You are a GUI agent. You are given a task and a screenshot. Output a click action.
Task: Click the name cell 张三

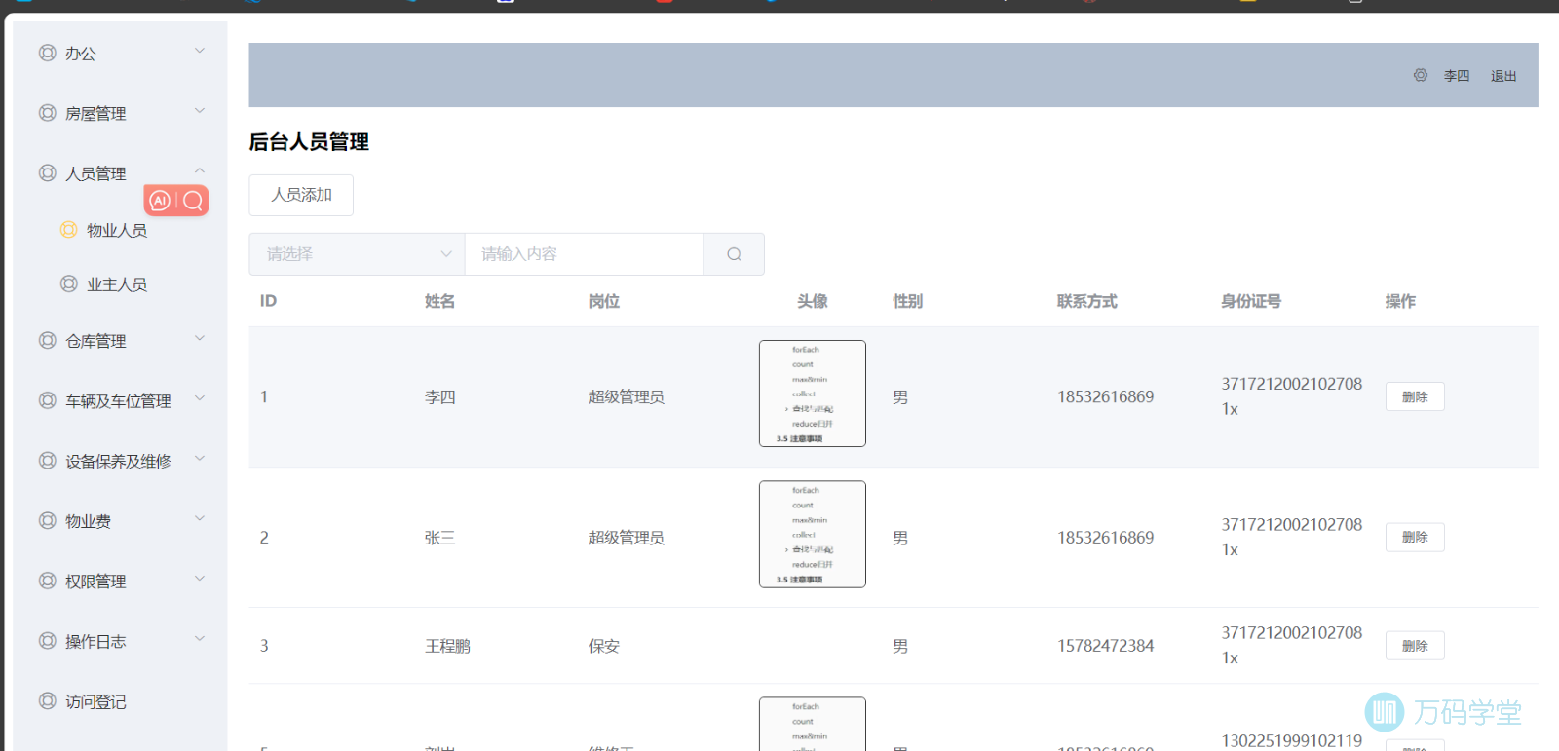click(x=439, y=538)
